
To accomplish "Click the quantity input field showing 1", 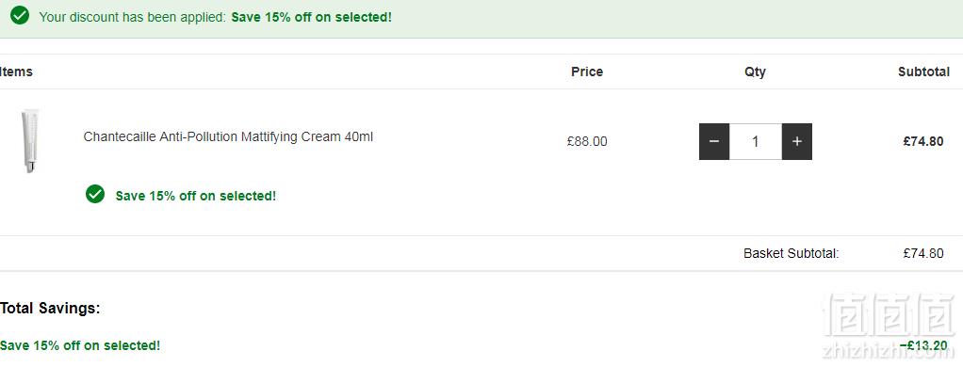I will point(756,141).
